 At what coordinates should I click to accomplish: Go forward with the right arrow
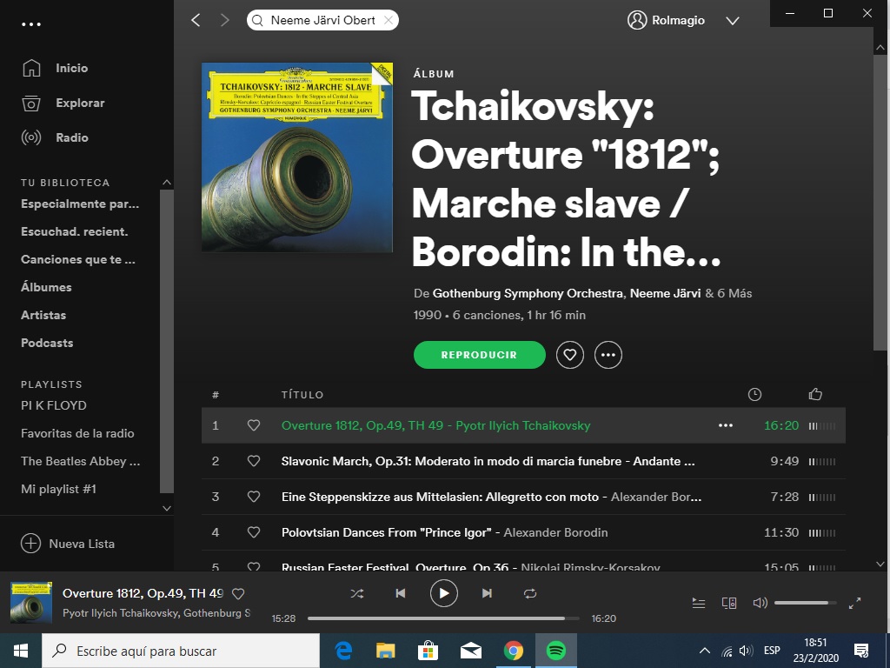tap(225, 21)
